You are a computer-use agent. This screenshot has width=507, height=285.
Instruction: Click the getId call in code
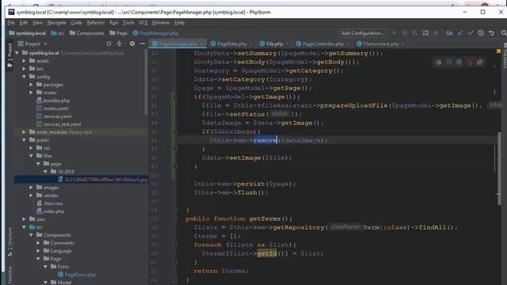point(267,253)
